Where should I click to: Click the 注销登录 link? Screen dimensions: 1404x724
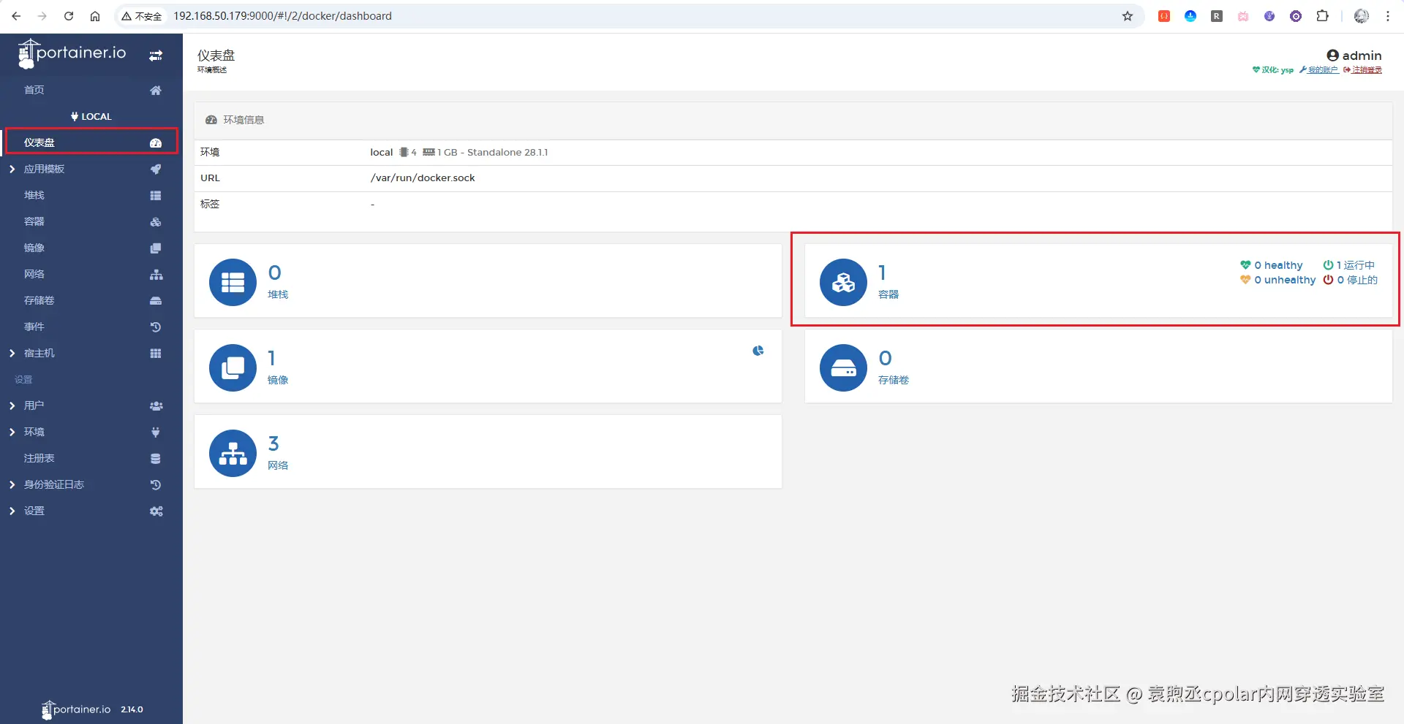tap(1363, 70)
